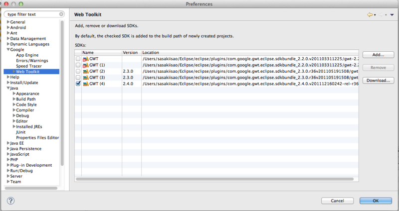Check the GWT (3) checkbox

tap(78, 78)
